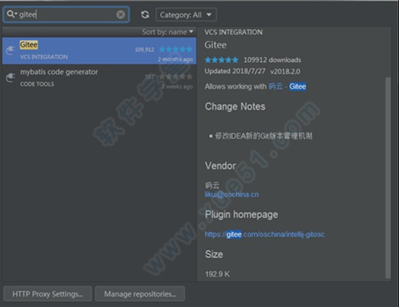Image resolution: width=399 pixels, height=307 pixels.
Task: Open the likui@oschina.cn email link
Action: click(232, 194)
